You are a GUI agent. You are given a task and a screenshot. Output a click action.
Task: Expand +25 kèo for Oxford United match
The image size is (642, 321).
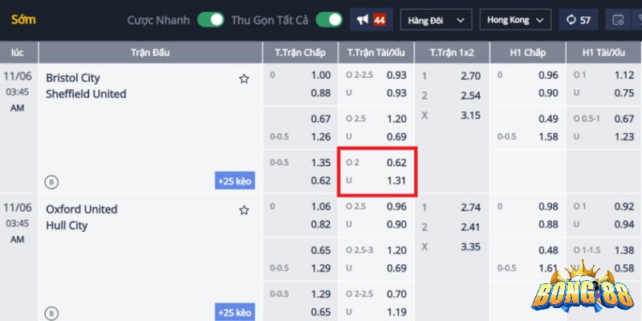point(234,312)
